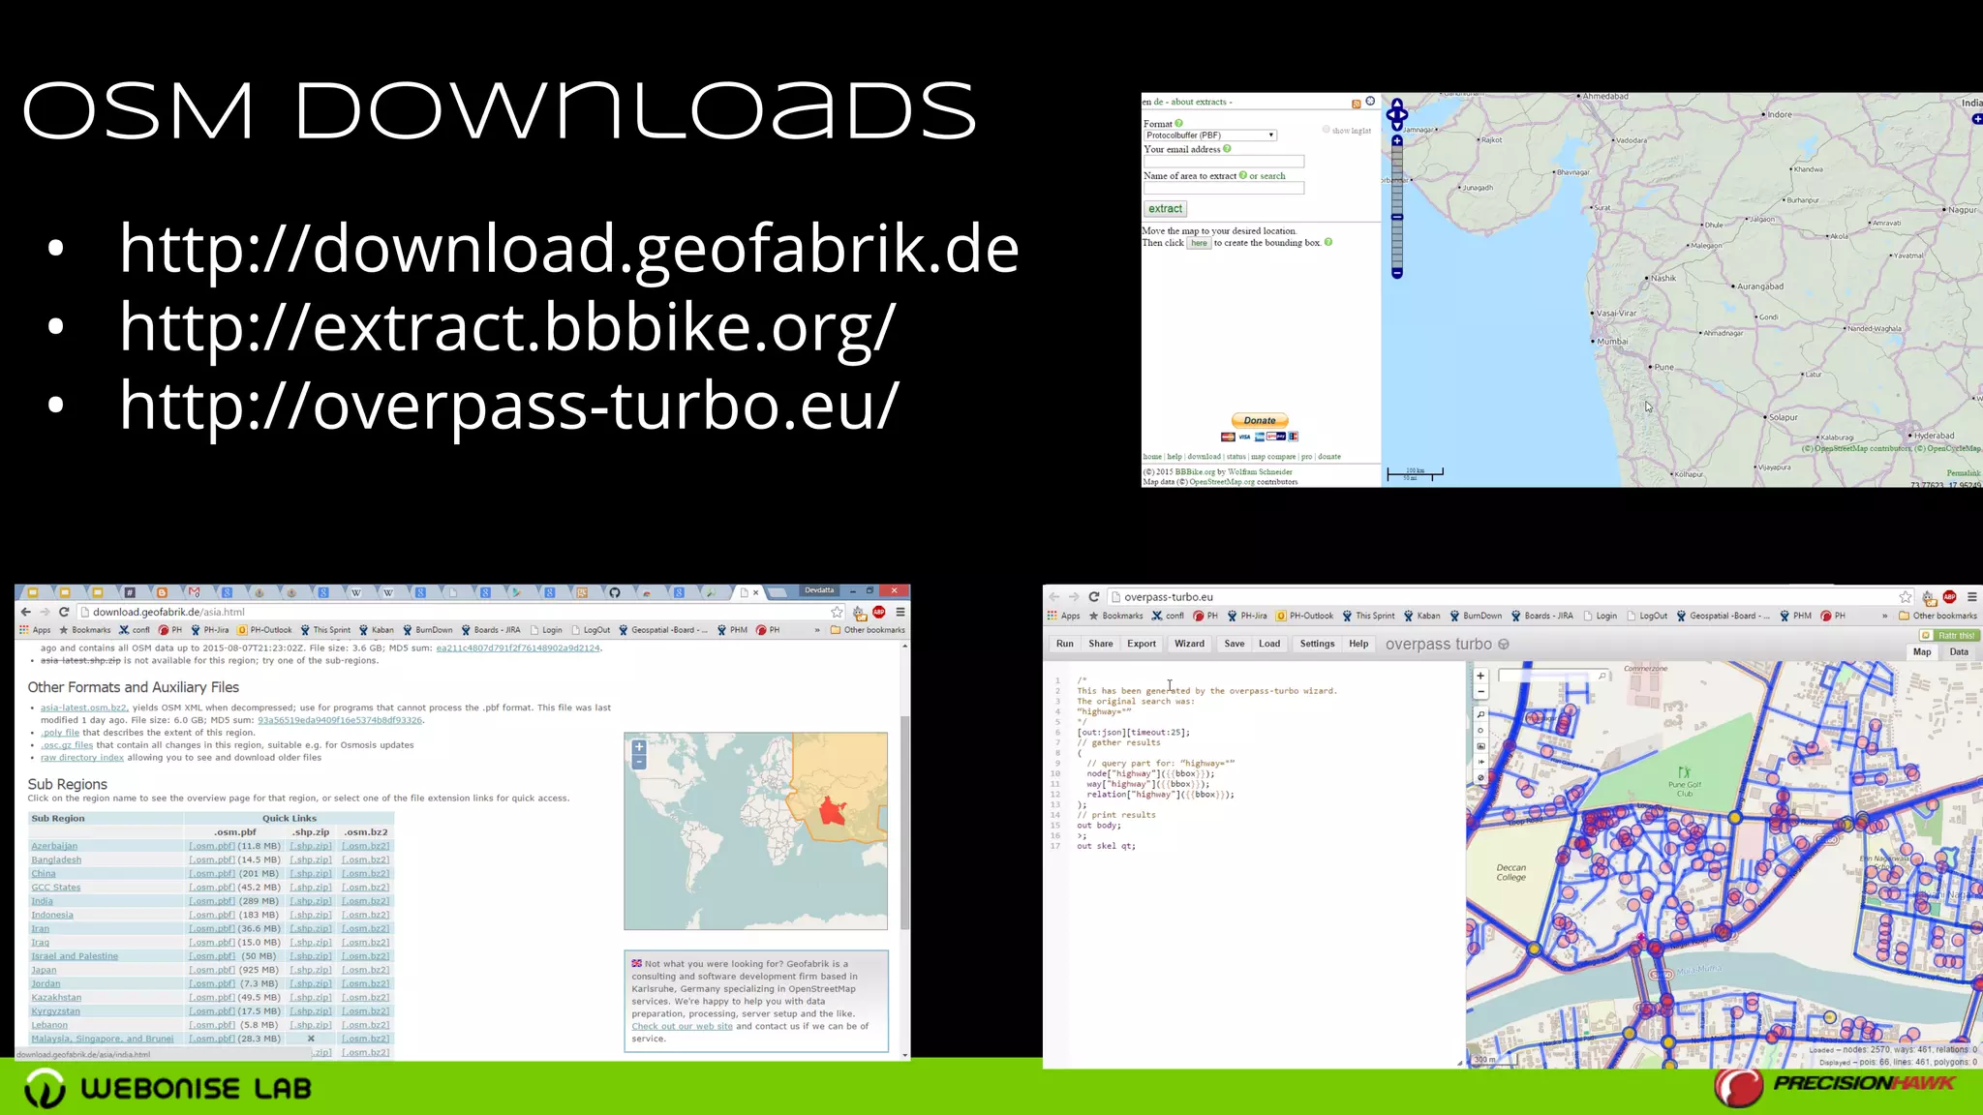The height and width of the screenshot is (1115, 1983).
Task: Open the 'or search' link in BBBike
Action: [1267, 176]
